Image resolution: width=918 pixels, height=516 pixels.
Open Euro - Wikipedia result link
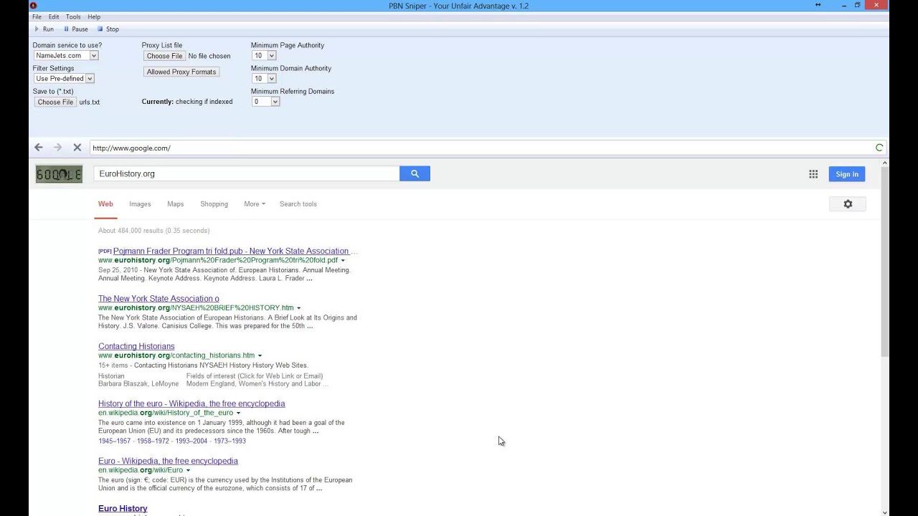[x=168, y=461]
